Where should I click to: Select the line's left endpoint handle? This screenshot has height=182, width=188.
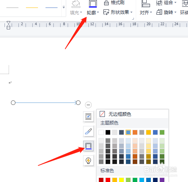pyautogui.click(x=13, y=103)
